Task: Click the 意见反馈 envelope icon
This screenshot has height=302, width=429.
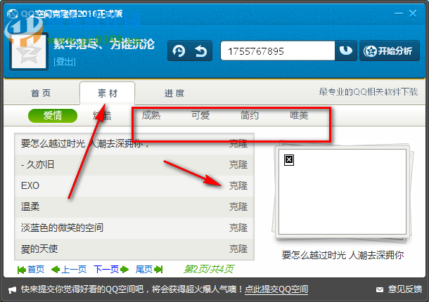Action: click(380, 289)
